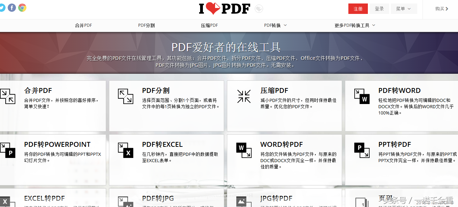Click description text starting 将PPT转换为PDF文件

(x=417, y=157)
